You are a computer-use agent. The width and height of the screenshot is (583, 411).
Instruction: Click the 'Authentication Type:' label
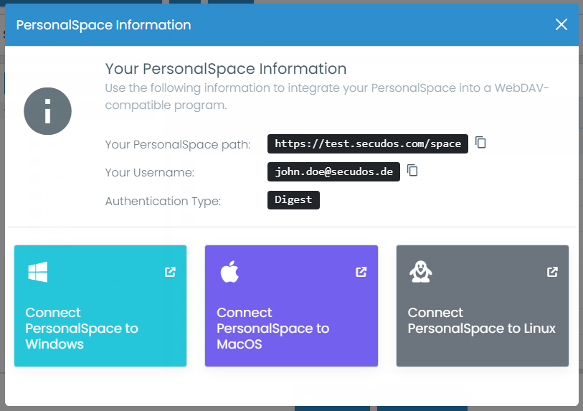coord(163,202)
